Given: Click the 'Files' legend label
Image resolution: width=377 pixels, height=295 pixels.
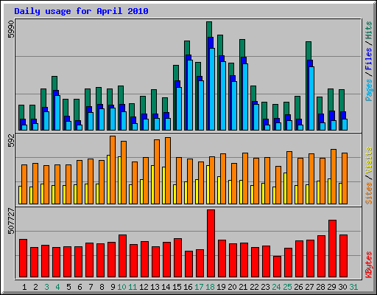Looking at the screenshot, I should (368, 59).
